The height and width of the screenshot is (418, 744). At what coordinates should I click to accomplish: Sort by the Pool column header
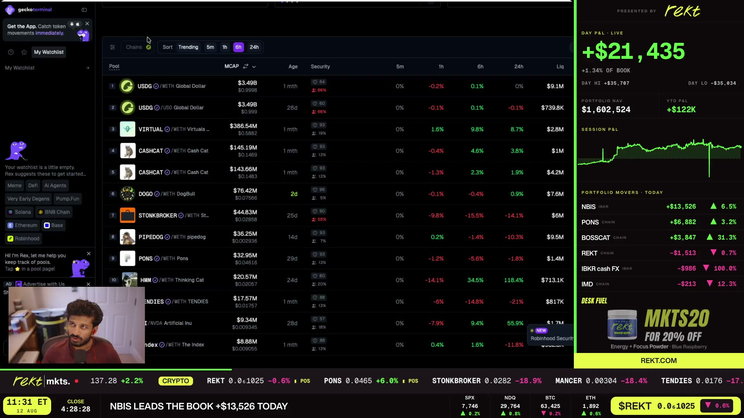pos(114,67)
